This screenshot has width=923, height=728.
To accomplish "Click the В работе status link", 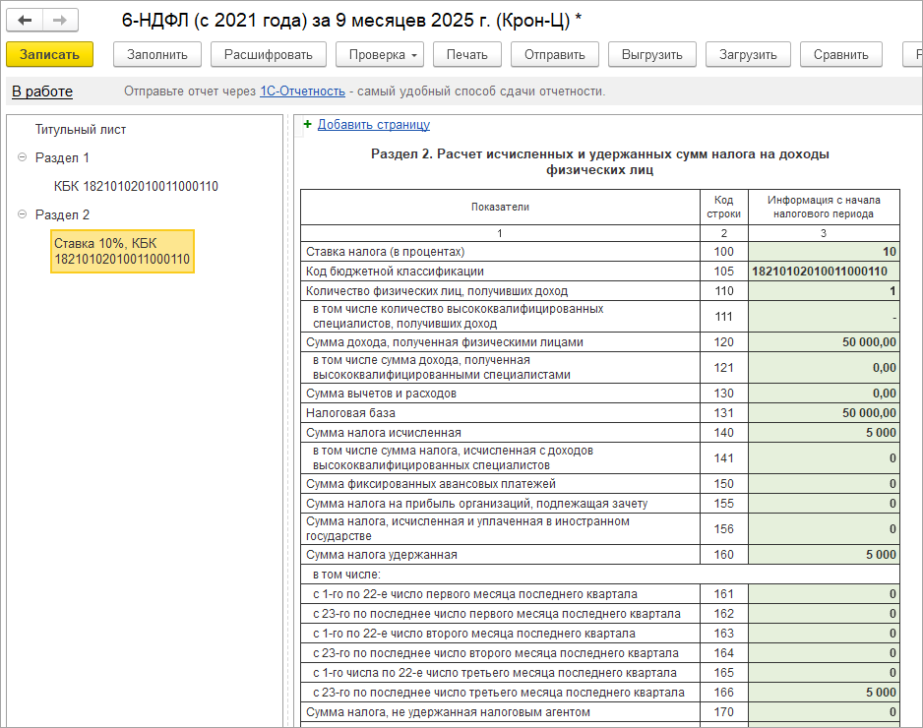I will tap(42, 91).
